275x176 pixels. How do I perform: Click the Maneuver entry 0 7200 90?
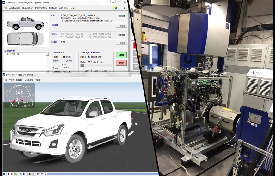tap(13, 54)
